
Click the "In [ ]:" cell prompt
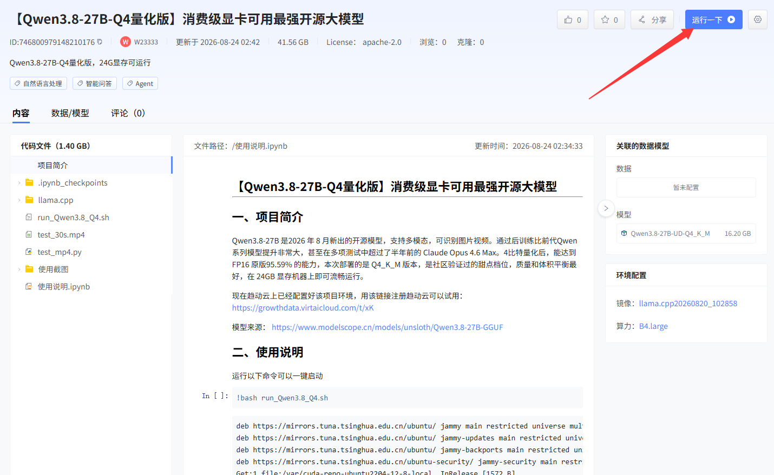tap(215, 396)
